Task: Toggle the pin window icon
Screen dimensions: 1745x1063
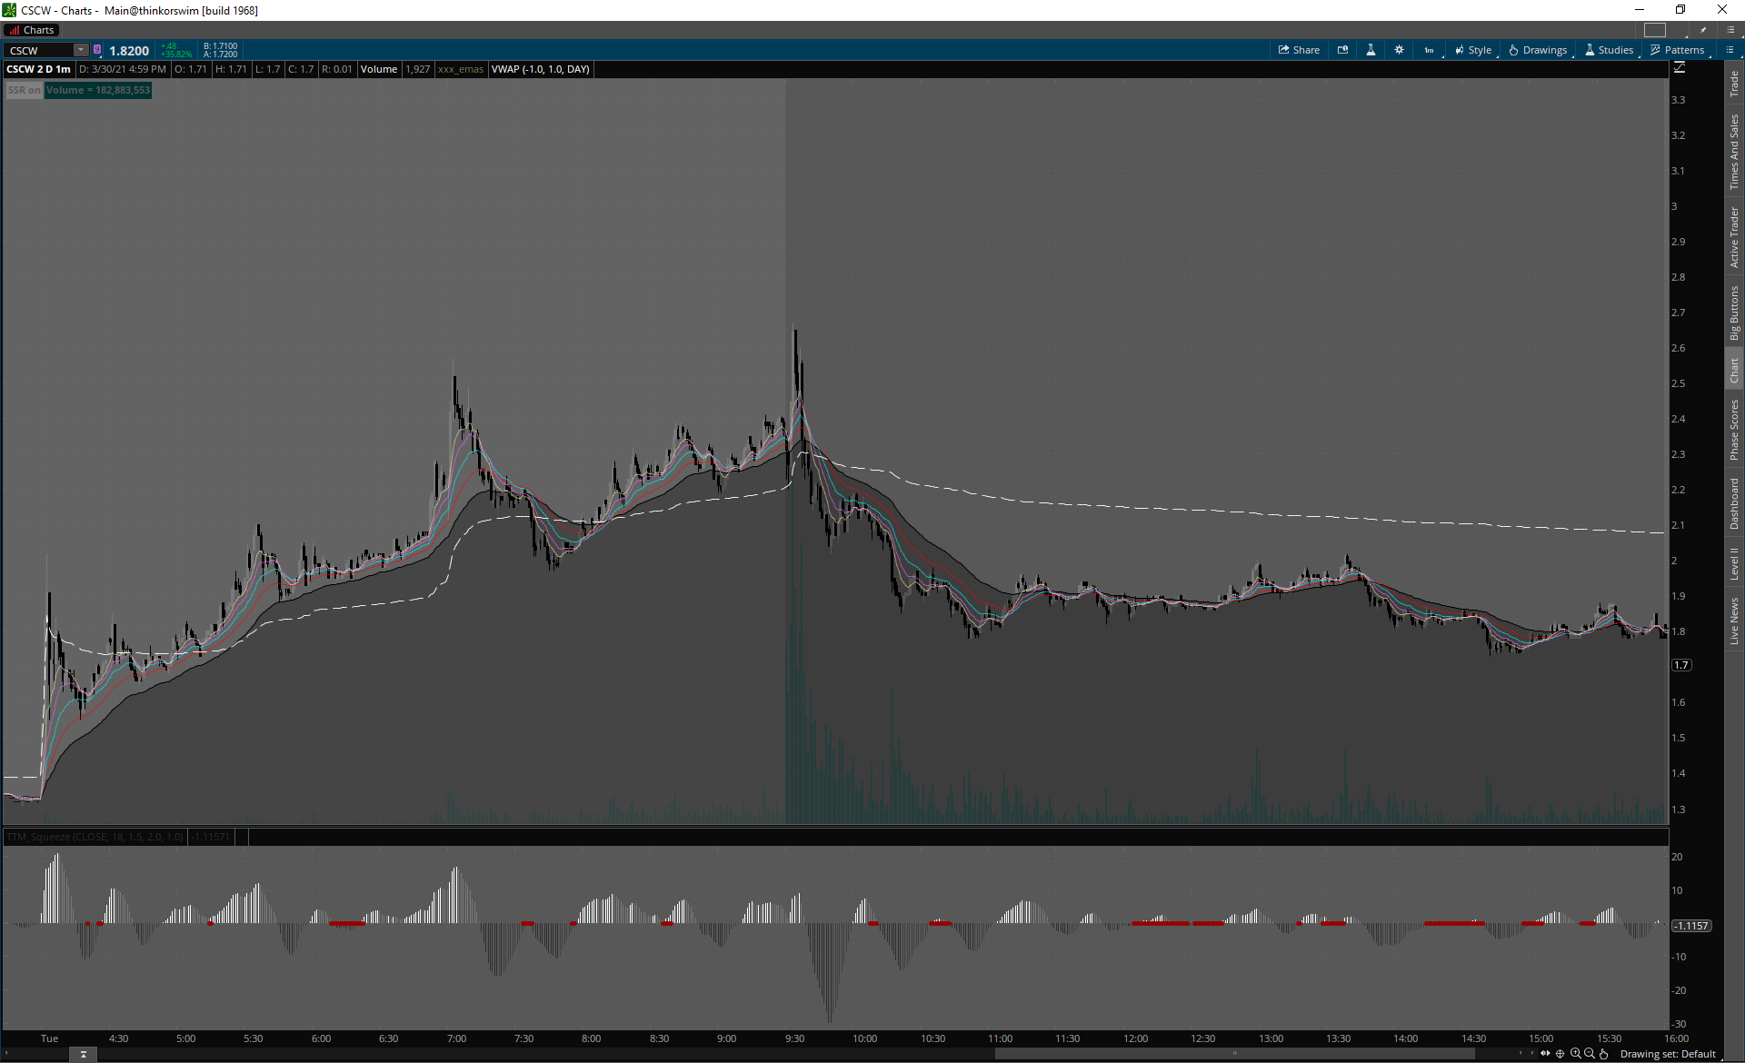Action: (x=1703, y=30)
